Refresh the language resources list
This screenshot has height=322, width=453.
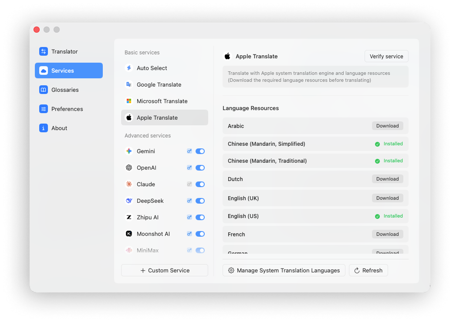tap(368, 270)
